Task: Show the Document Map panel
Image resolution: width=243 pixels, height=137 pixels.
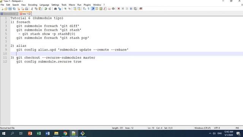Action: coord(101,9)
